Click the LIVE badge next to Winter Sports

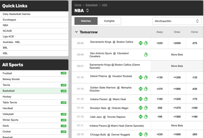point(63,120)
